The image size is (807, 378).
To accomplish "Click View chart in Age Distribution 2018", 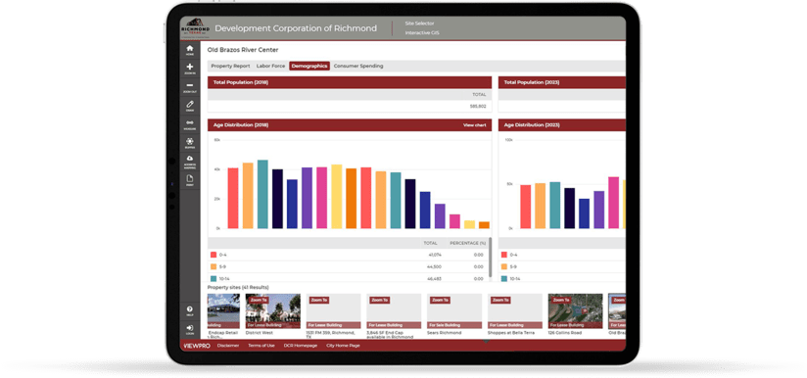I will point(474,125).
